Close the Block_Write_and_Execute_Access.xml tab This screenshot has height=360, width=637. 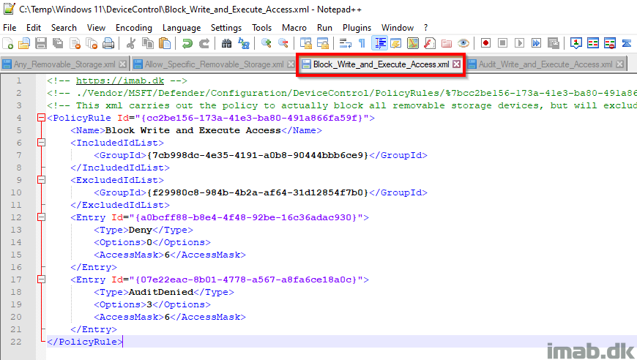point(457,64)
